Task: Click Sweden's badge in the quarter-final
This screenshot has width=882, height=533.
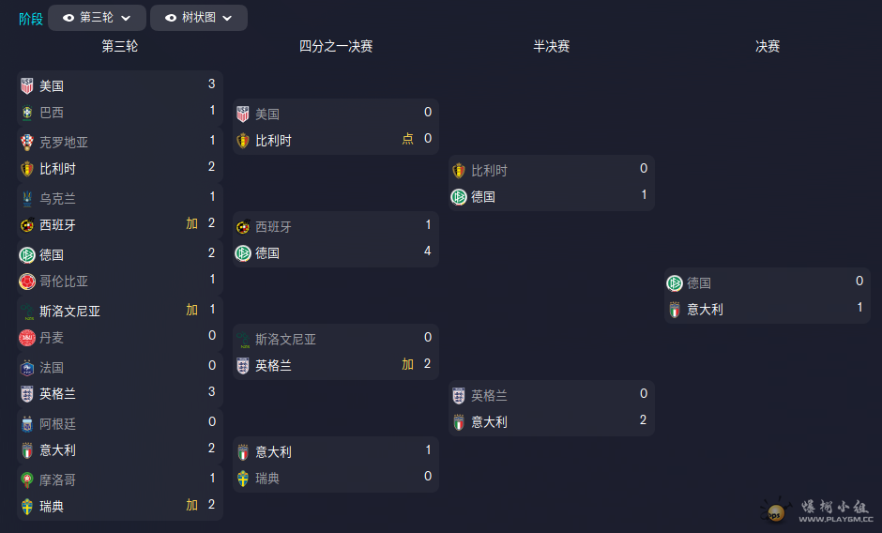Action: point(243,478)
